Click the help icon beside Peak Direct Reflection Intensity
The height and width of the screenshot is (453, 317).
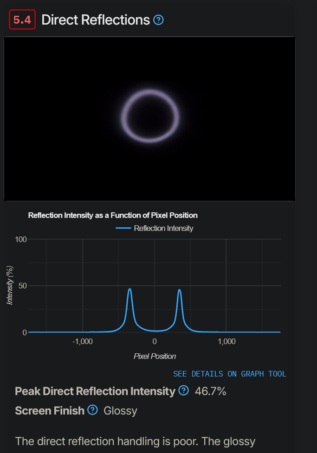click(x=184, y=392)
